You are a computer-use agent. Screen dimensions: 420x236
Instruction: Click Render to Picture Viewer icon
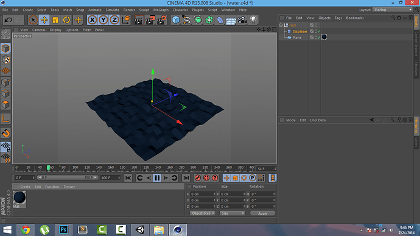pyautogui.click(x=150, y=20)
